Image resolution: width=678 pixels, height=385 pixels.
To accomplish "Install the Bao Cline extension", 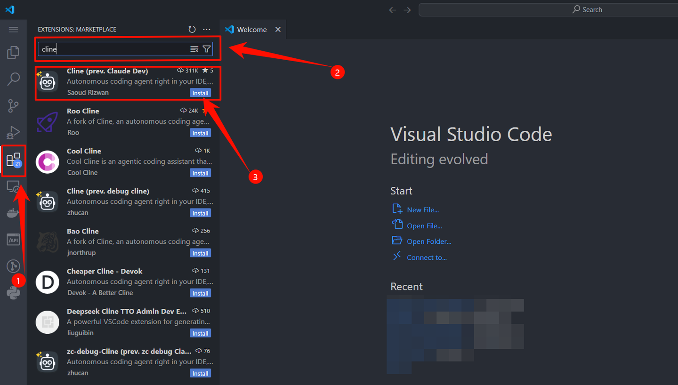I will [200, 253].
